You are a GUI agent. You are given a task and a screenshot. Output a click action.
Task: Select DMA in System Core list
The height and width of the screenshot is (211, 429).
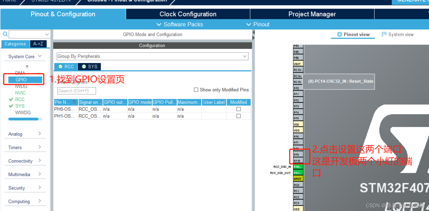point(20,73)
